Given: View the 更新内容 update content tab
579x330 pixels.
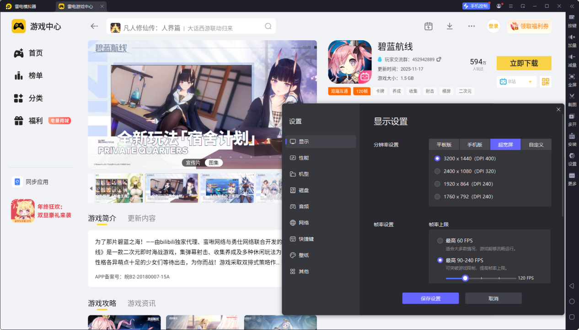Looking at the screenshot, I should pos(142,218).
